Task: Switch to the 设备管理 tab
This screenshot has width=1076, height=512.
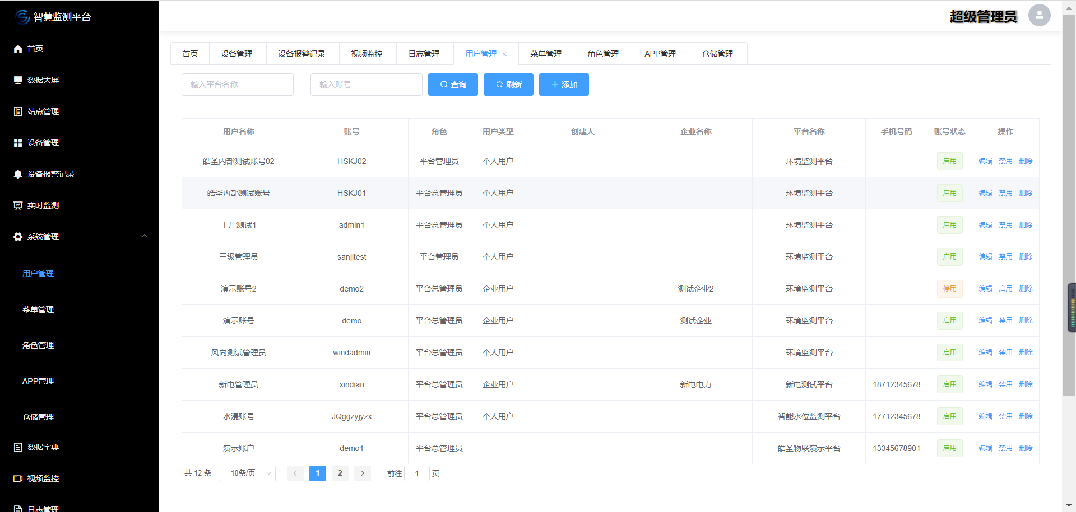Action: pyautogui.click(x=236, y=54)
